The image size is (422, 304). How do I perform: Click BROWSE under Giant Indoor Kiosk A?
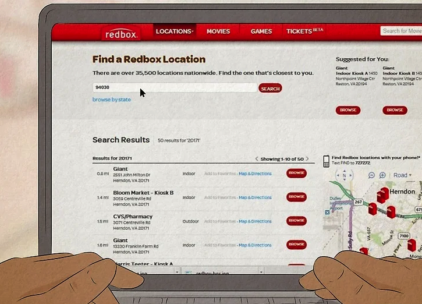tap(348, 110)
